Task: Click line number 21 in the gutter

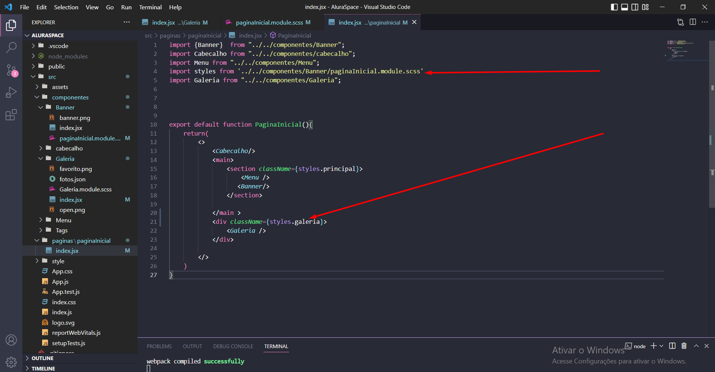Action: tap(154, 222)
